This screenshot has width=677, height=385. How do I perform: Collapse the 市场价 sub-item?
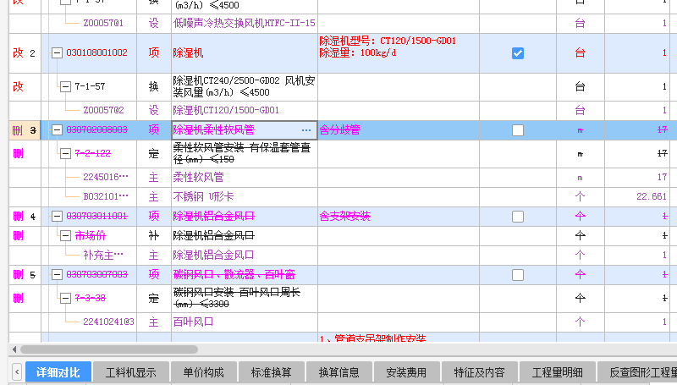click(65, 236)
